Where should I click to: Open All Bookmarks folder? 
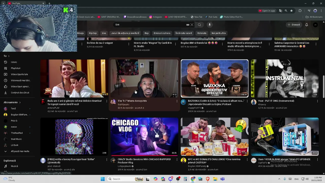coord(314,17)
